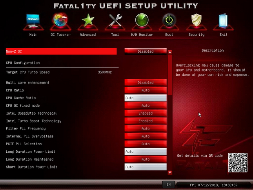The width and height of the screenshot is (253, 190).
Task: Select the CPU OC fixed mode label
Action: [x=23, y=106]
